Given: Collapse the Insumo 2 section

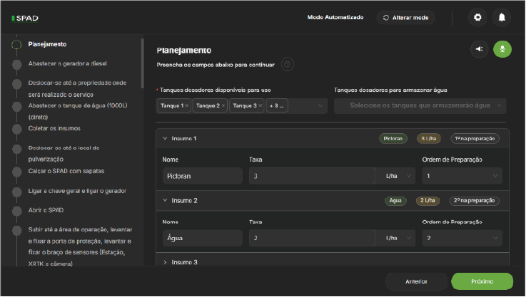Looking at the screenshot, I should (165, 201).
